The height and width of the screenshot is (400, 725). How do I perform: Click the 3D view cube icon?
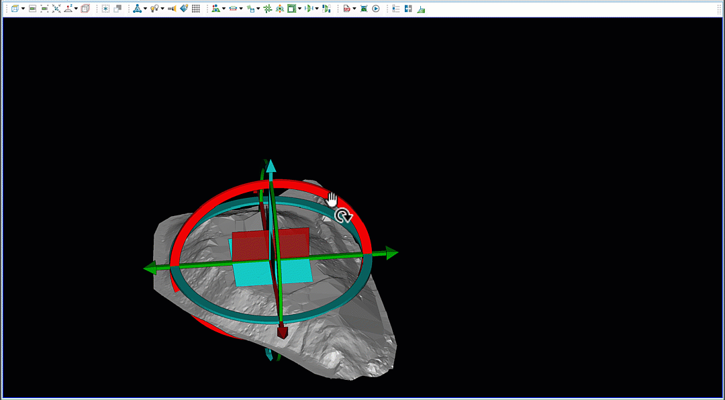pos(15,9)
